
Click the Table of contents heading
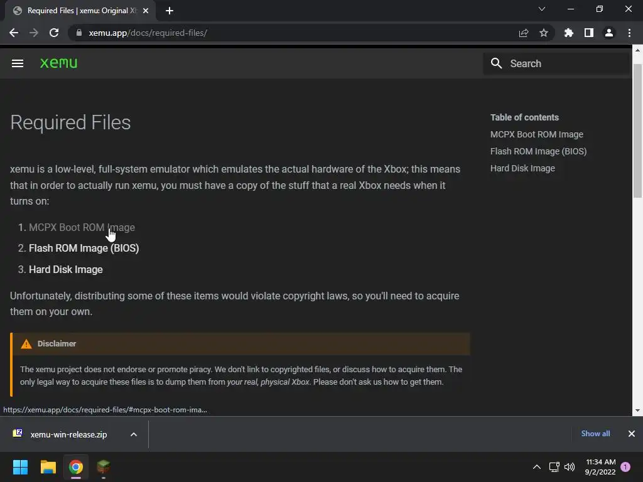524,117
